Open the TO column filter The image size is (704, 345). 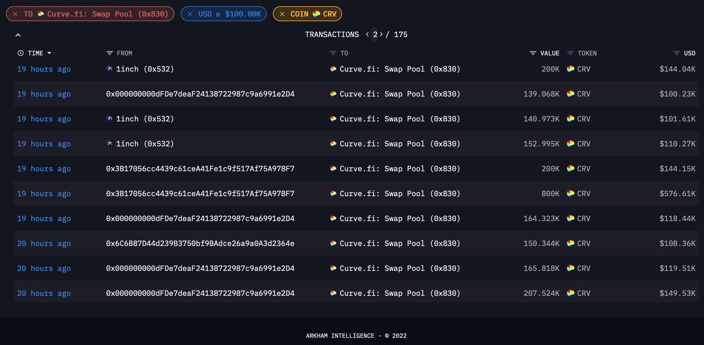click(x=333, y=53)
